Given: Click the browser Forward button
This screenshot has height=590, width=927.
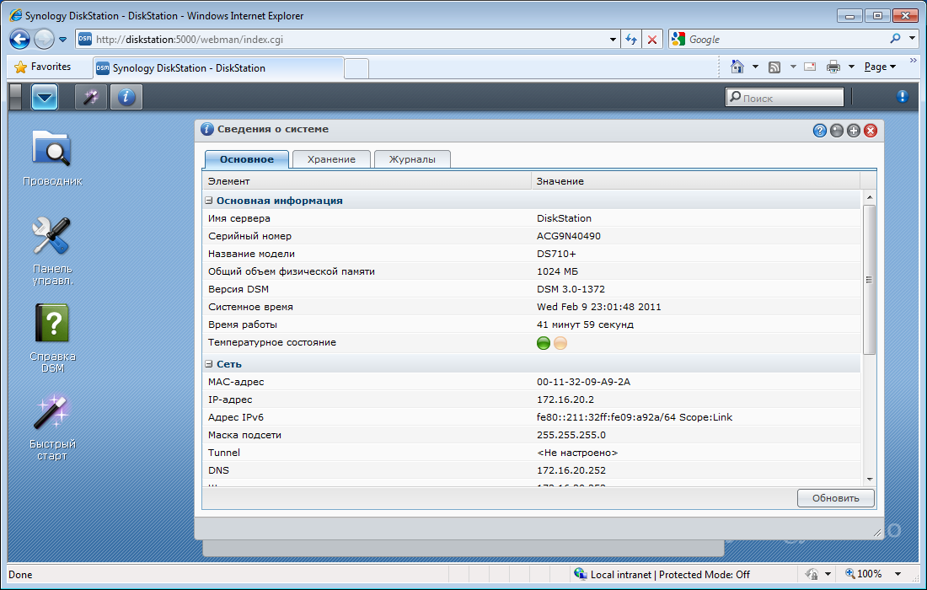Looking at the screenshot, I should tap(44, 40).
